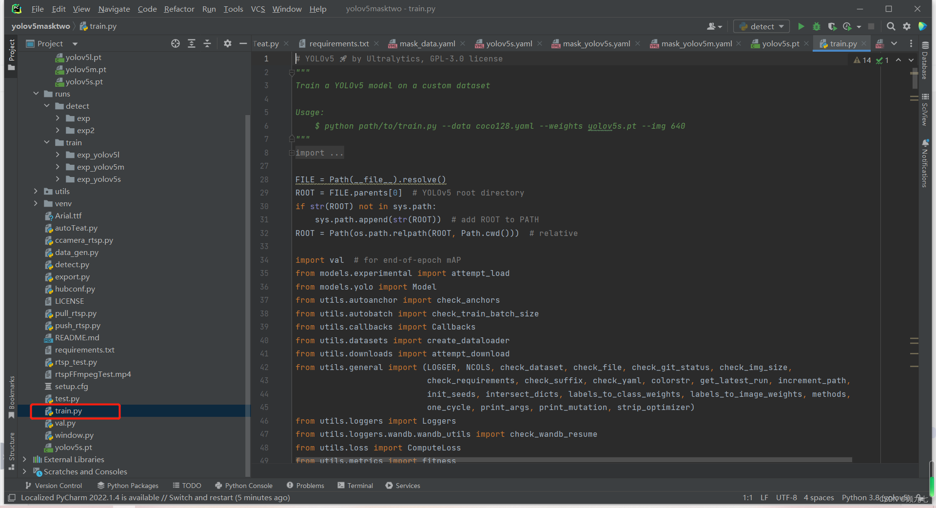Click editor vertical scrollbar thumb
The height and width of the screenshot is (508, 936).
[x=915, y=79]
